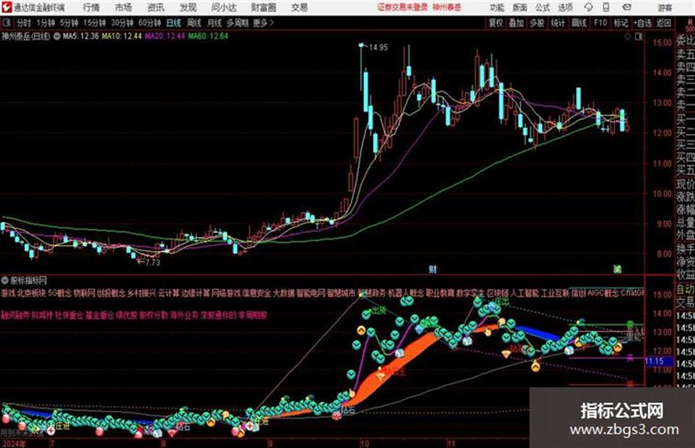The height and width of the screenshot is (448, 695).
Task: Select the 日线 daily tab
Action: [174, 23]
